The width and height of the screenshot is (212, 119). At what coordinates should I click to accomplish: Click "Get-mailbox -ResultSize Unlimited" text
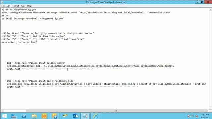coord(29,84)
